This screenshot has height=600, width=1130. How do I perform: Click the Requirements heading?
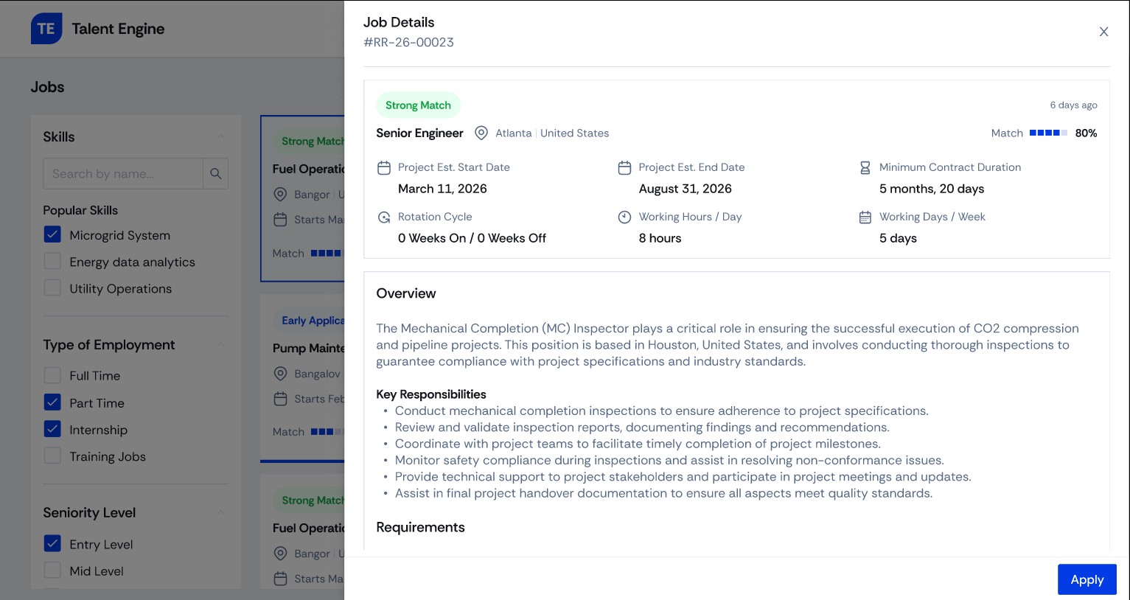(x=420, y=527)
